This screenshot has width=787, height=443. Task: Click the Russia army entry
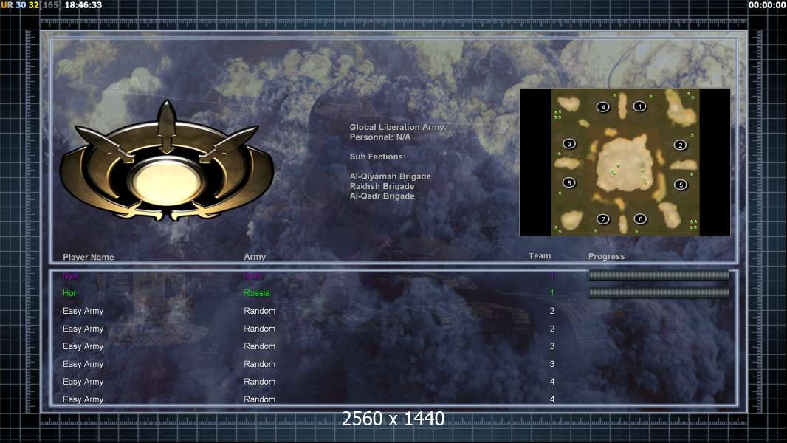tap(257, 293)
